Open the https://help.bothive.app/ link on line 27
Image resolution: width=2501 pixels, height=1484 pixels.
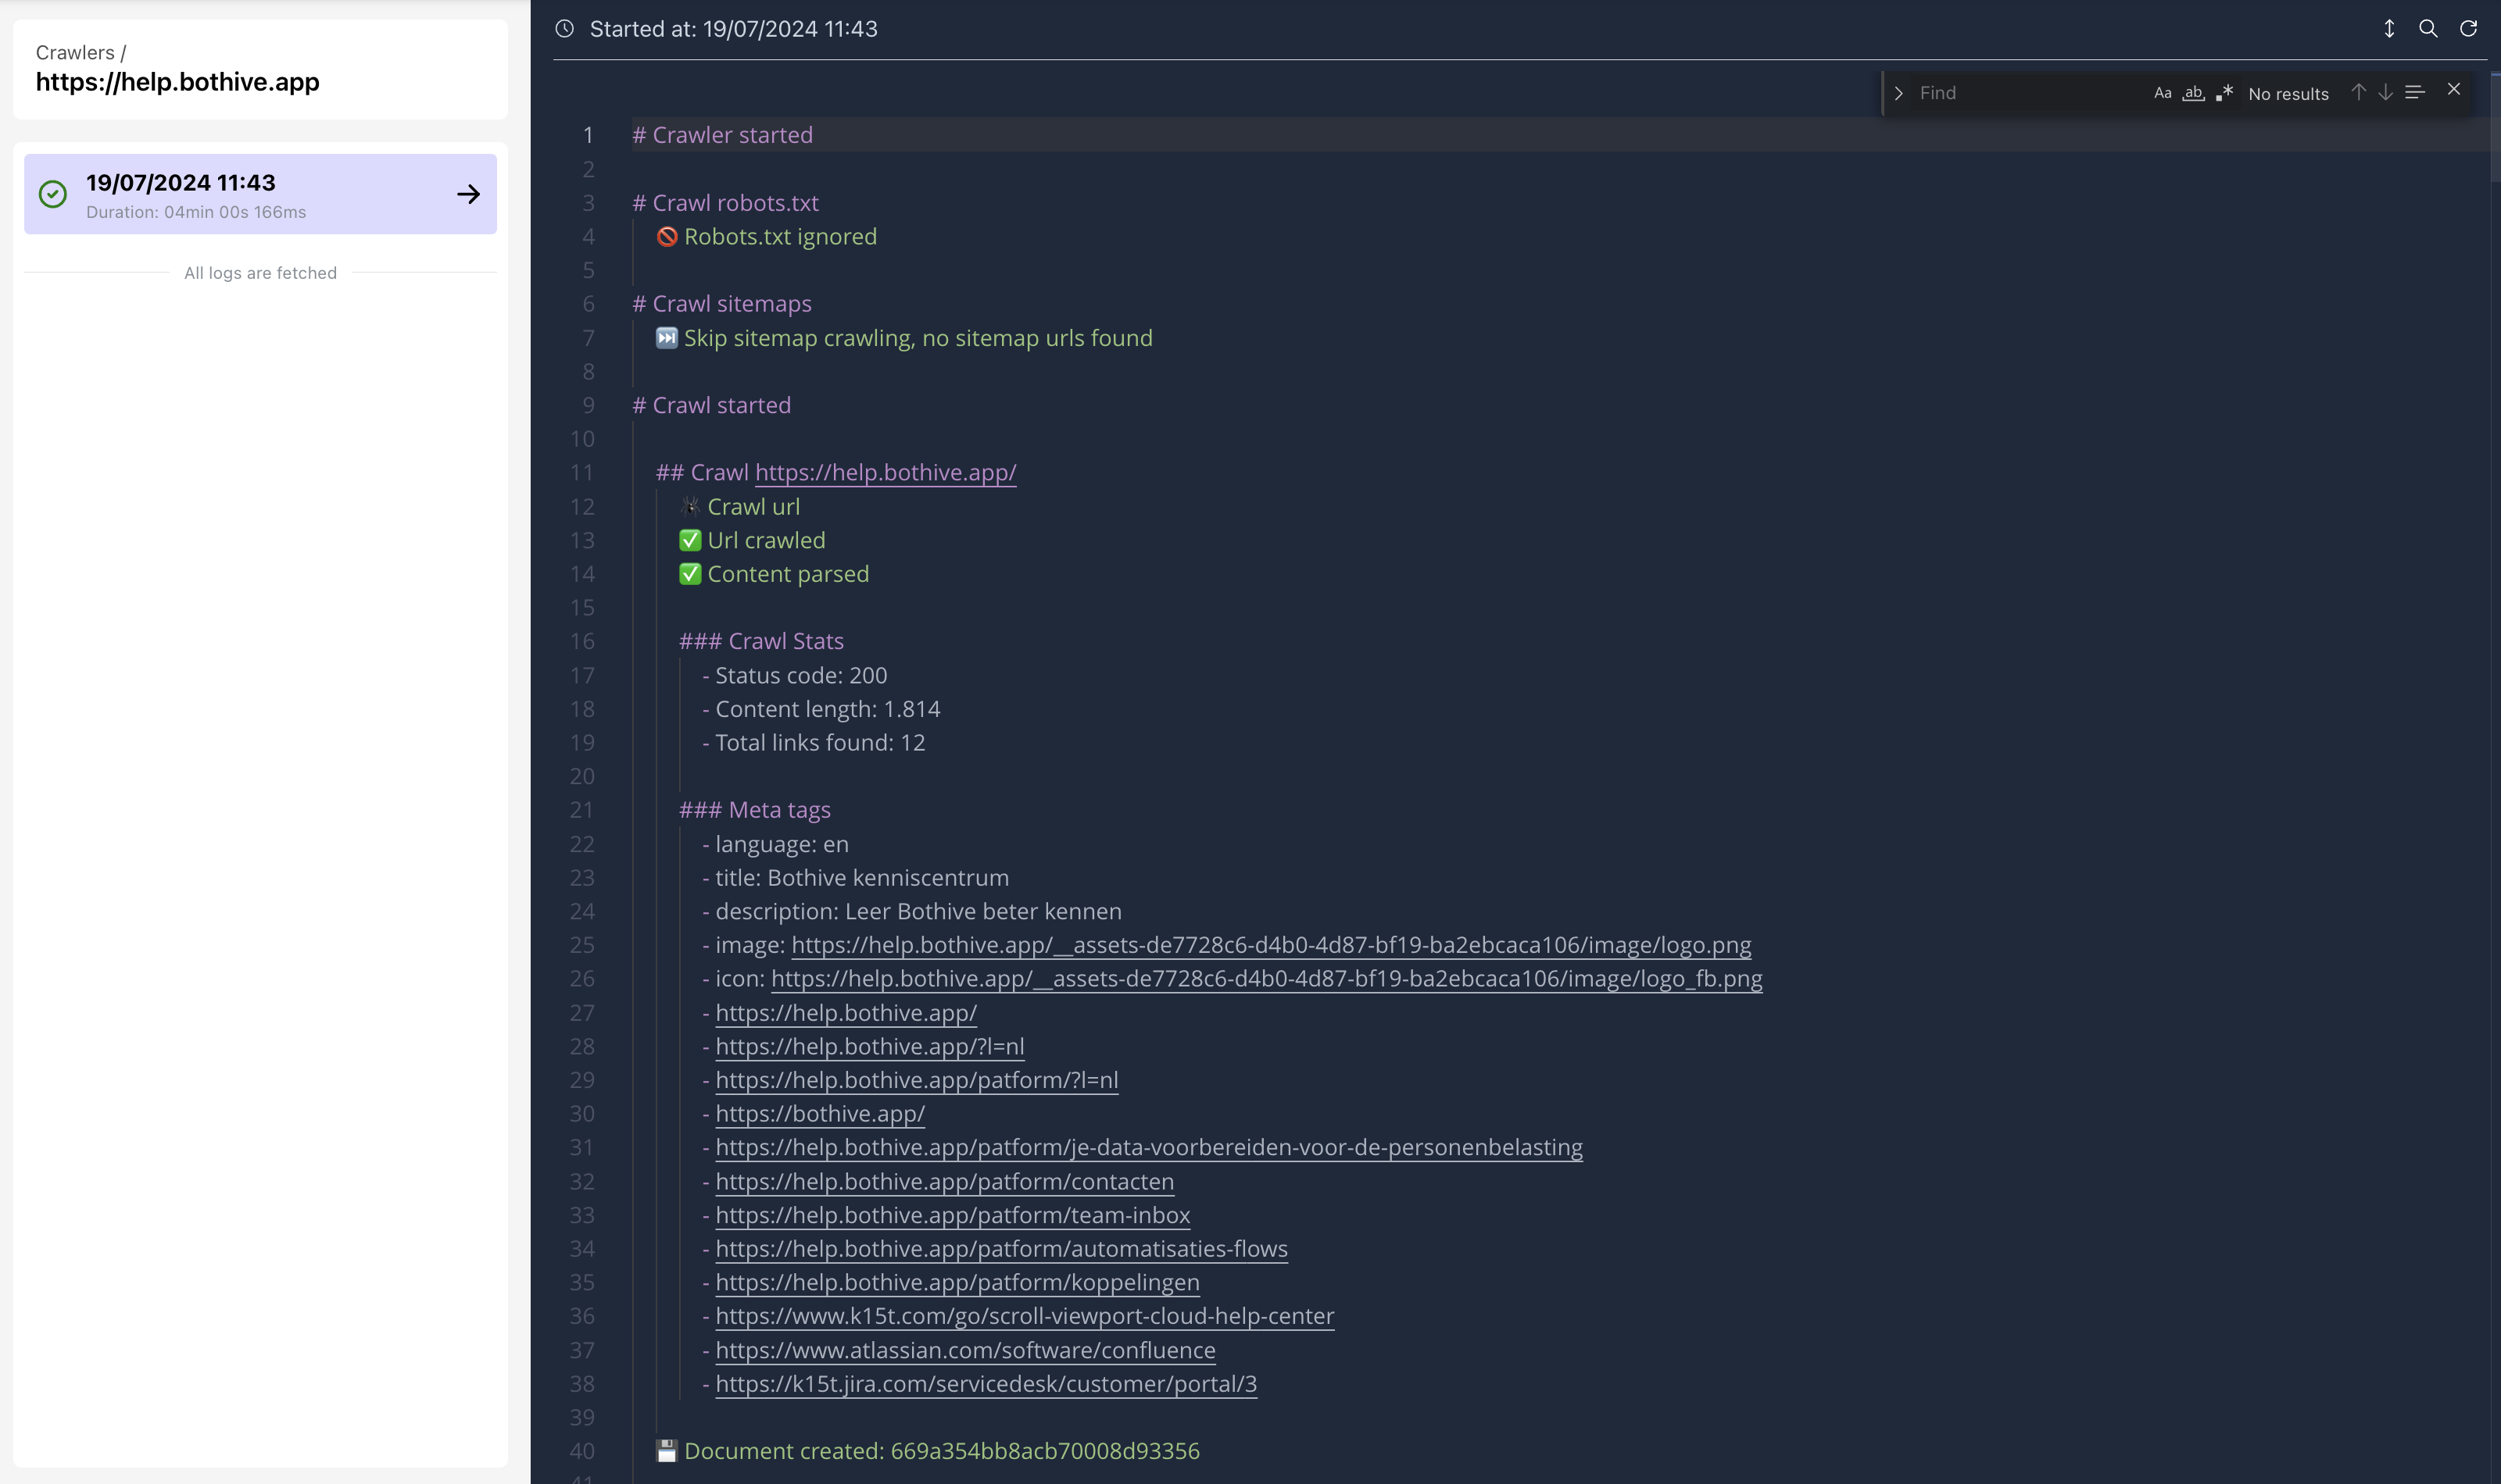pyautogui.click(x=846, y=1013)
